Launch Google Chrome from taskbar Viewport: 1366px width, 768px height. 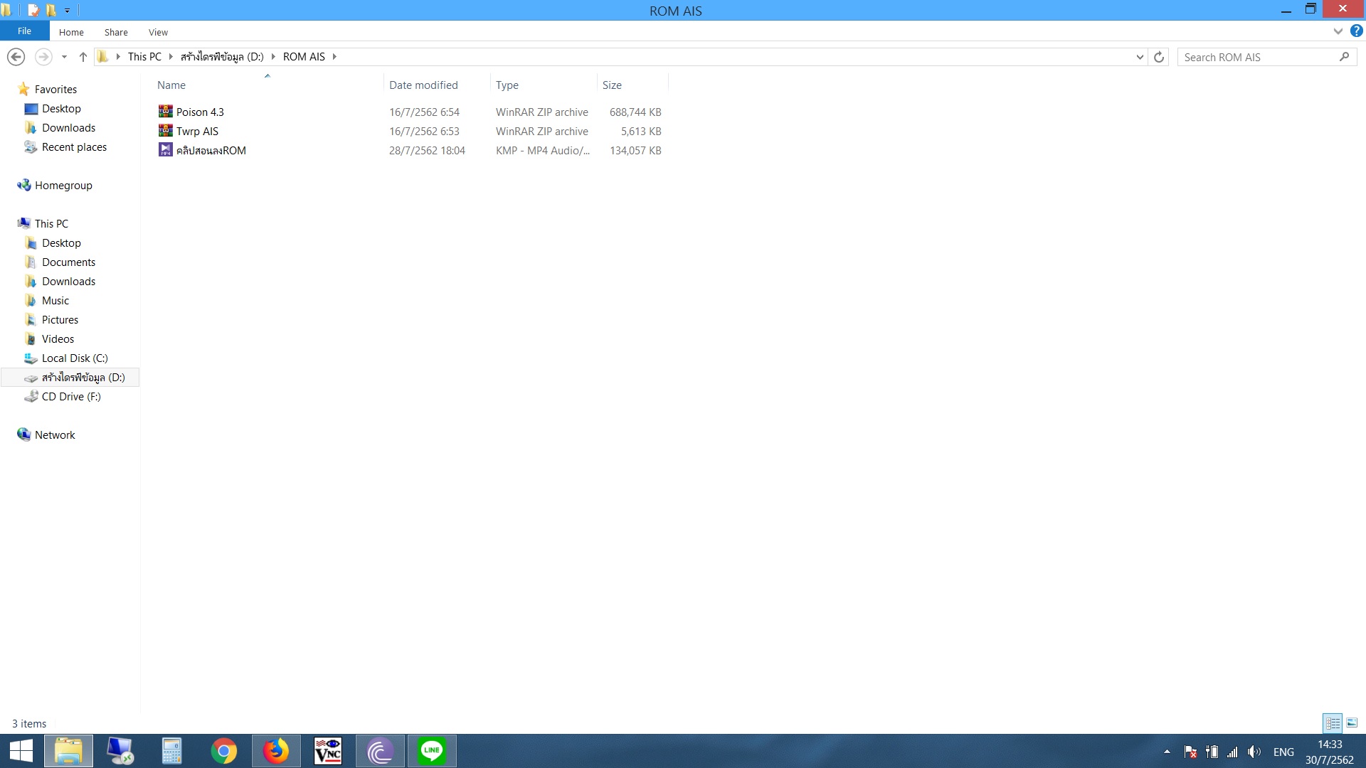(x=223, y=751)
